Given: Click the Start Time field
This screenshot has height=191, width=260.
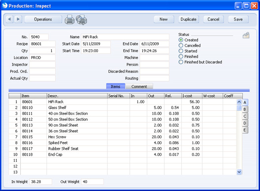Looking at the screenshot, I should click(x=96, y=51).
